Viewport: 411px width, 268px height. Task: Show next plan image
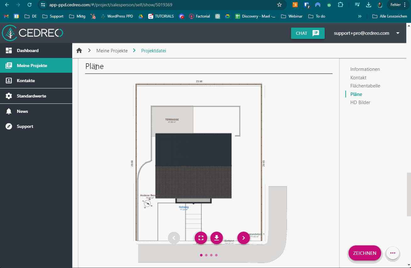click(244, 238)
